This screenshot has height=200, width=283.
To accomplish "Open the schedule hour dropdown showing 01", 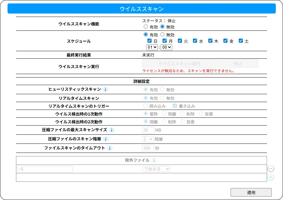I will pos(152,47).
